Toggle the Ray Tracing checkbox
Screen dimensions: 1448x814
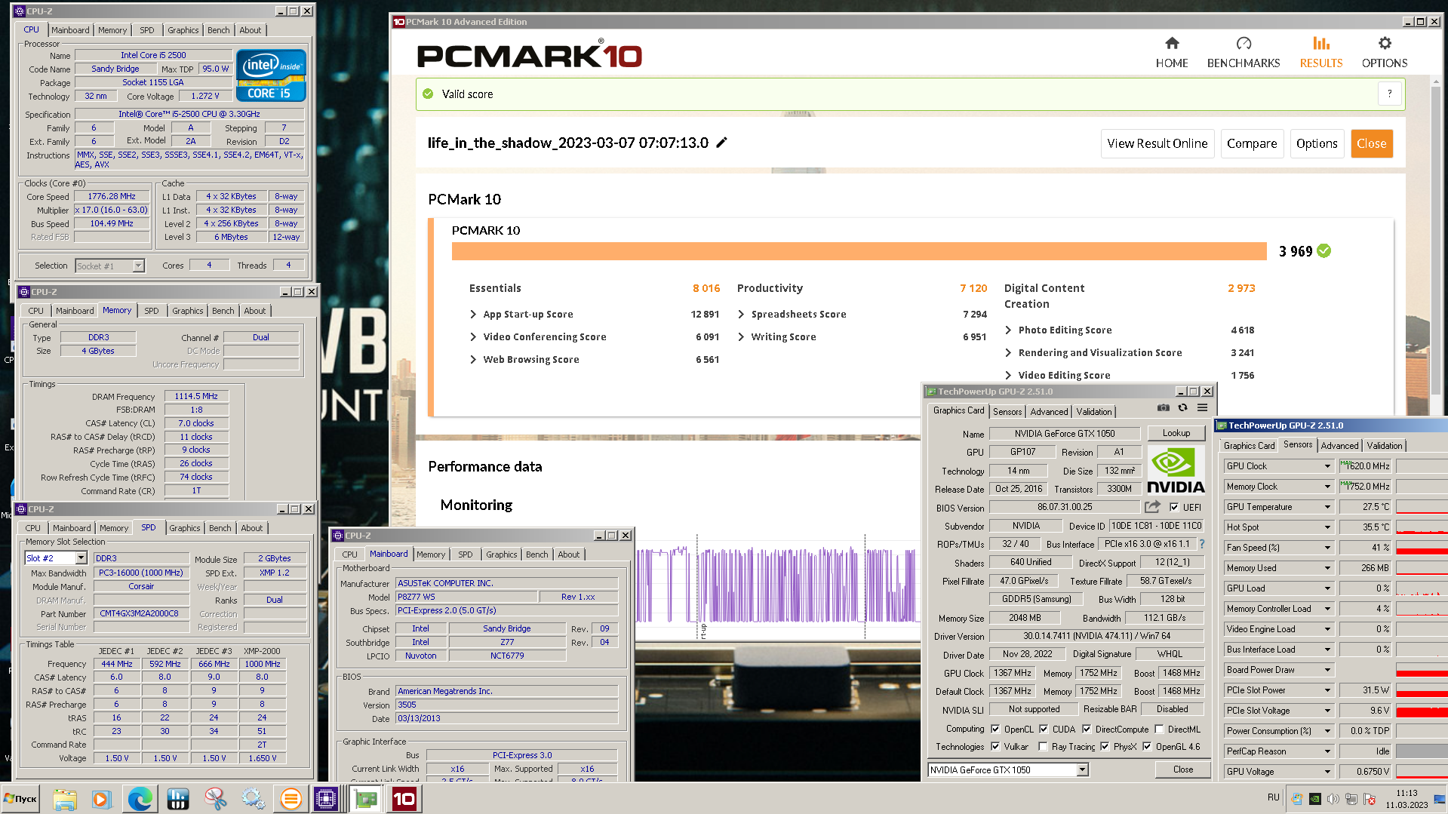1043,746
